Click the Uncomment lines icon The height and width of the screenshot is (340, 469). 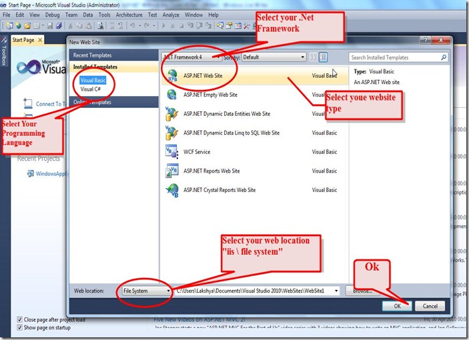[121, 26]
